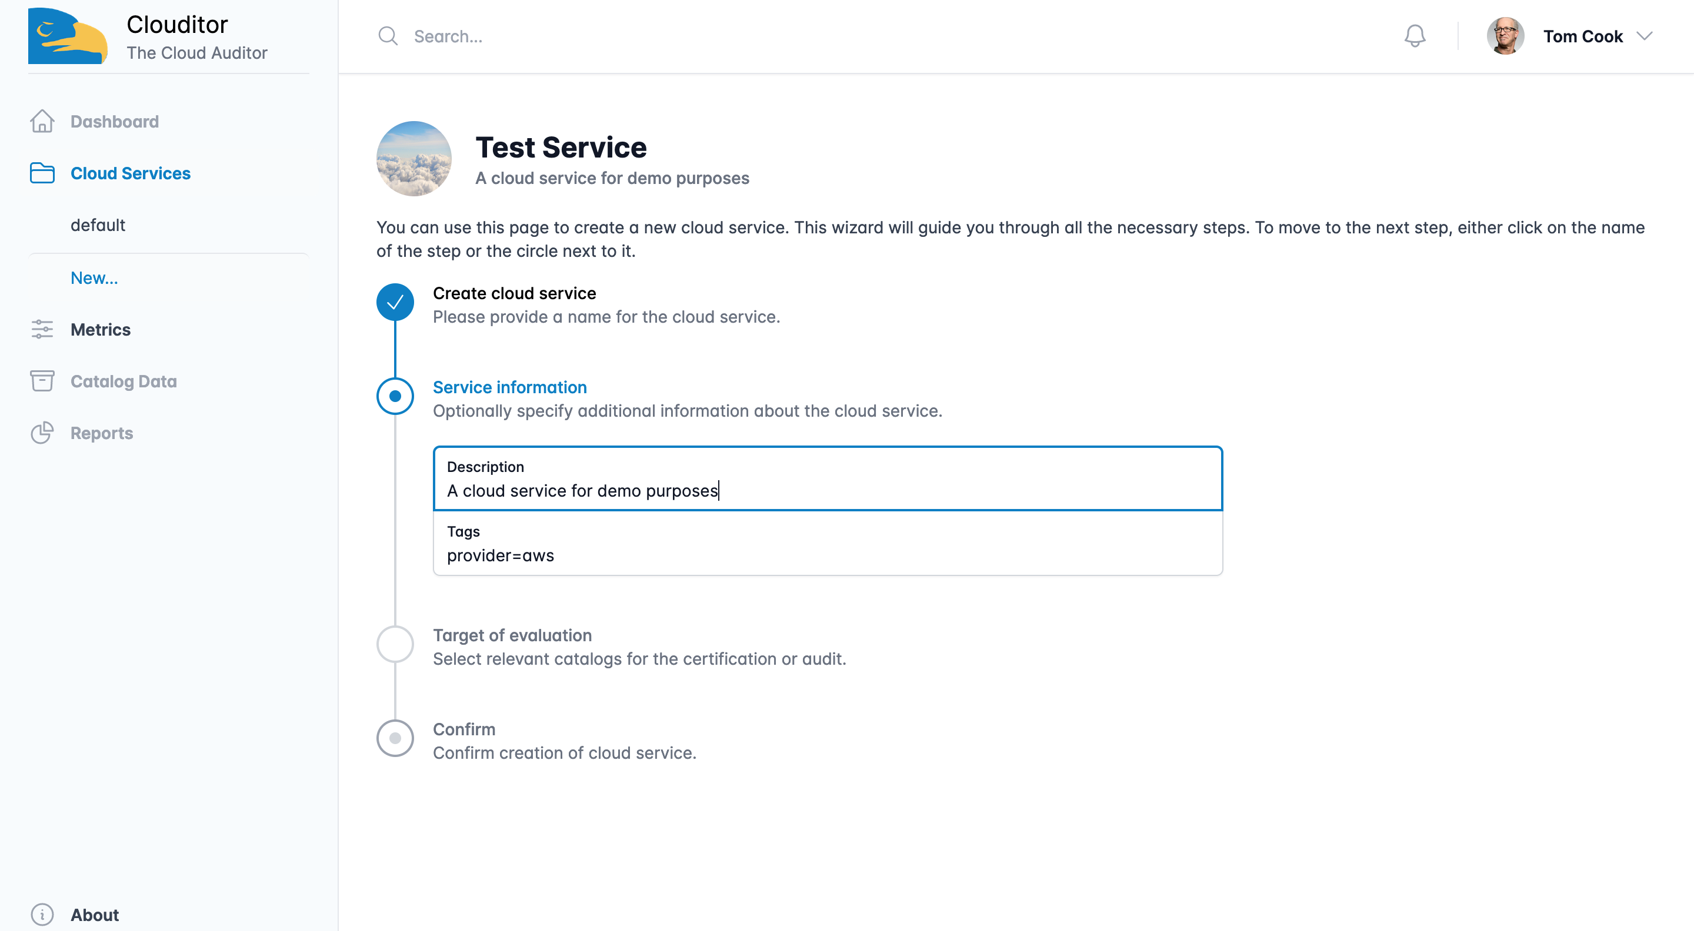Select the Service information step title
This screenshot has height=931, width=1694.
pyautogui.click(x=509, y=387)
